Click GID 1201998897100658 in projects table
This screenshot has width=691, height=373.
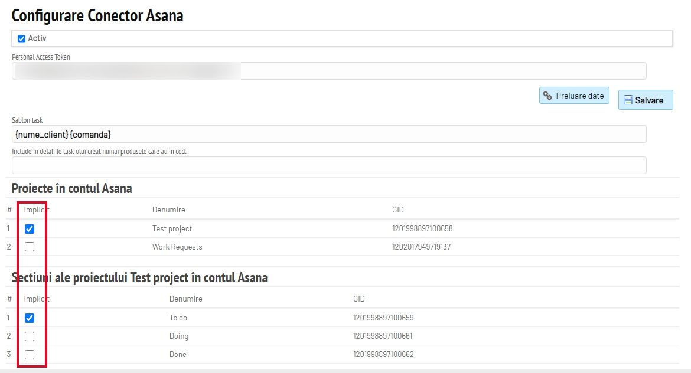tap(422, 228)
